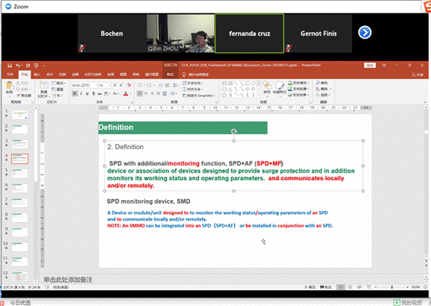Viewport: 431px width, 306px height.
Task: Select slide 7 thumbnail in the slide panel
Action: pyautogui.click(x=20, y=202)
